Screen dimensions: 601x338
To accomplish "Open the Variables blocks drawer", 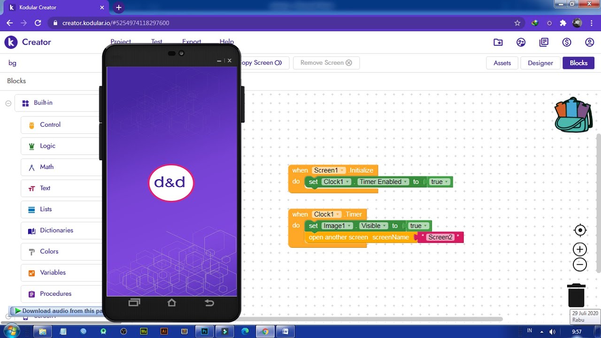I will pos(61,273).
